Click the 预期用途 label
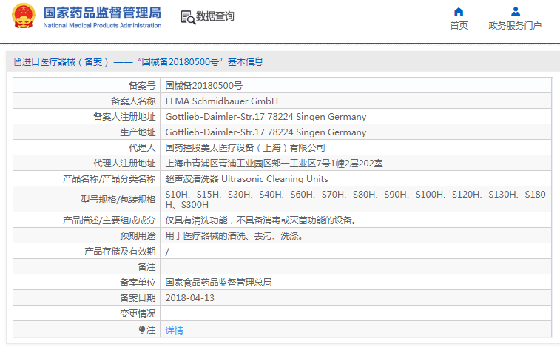This screenshot has height=347, width=560. point(138,236)
